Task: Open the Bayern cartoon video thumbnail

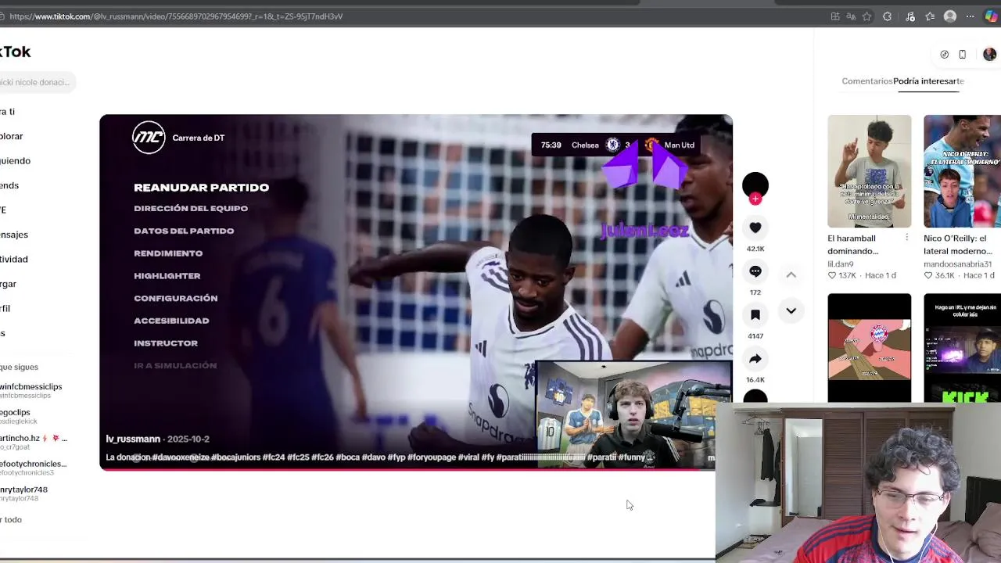Action: coord(869,348)
